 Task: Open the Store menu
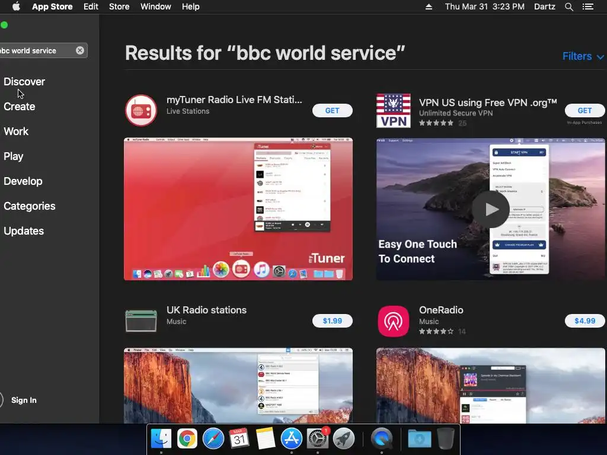click(x=119, y=7)
